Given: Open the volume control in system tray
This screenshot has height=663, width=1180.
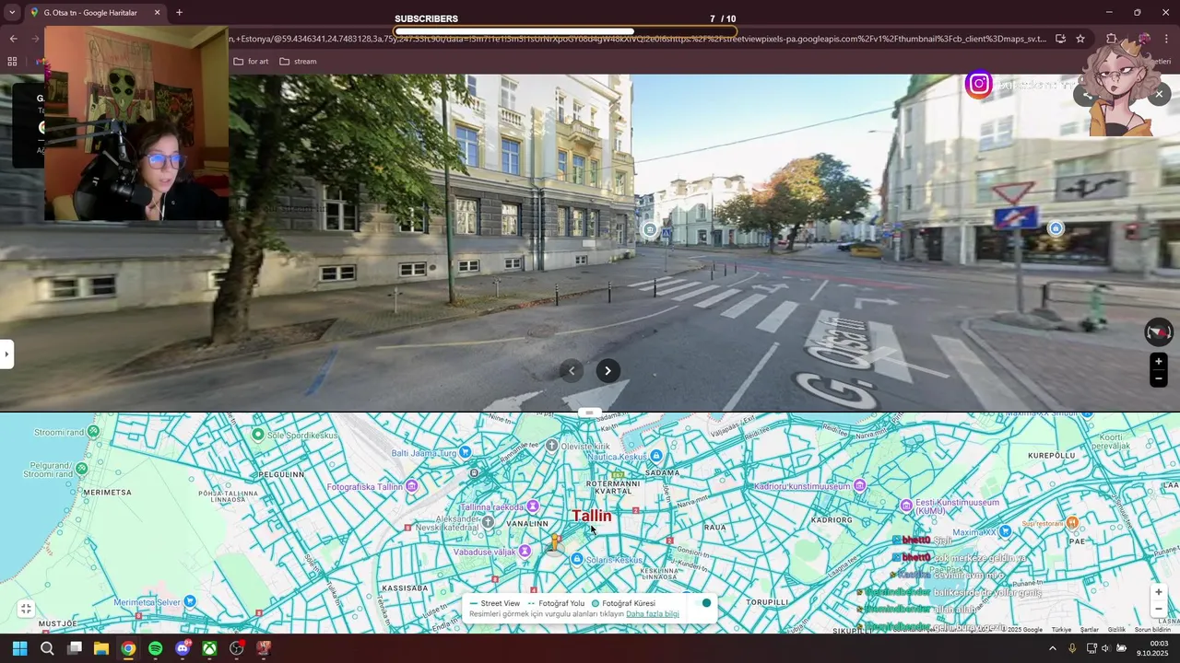Looking at the screenshot, I should click(1105, 648).
